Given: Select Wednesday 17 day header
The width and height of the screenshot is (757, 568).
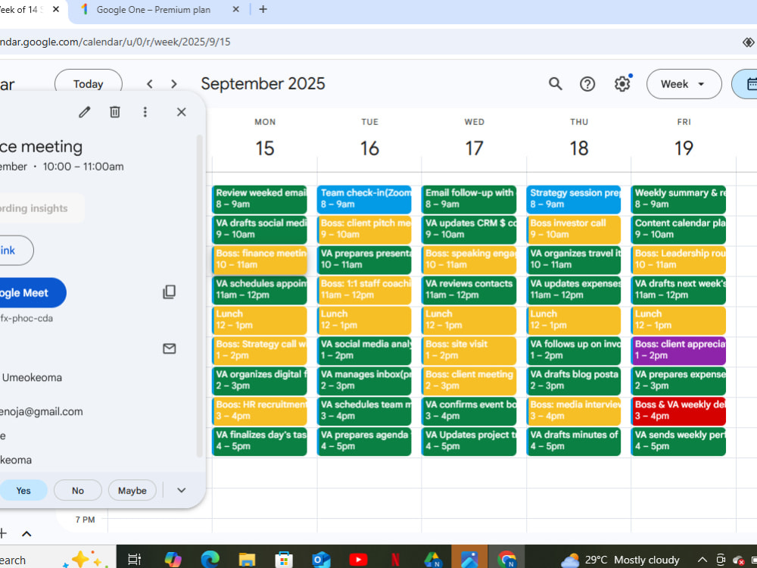Looking at the screenshot, I should [474, 148].
